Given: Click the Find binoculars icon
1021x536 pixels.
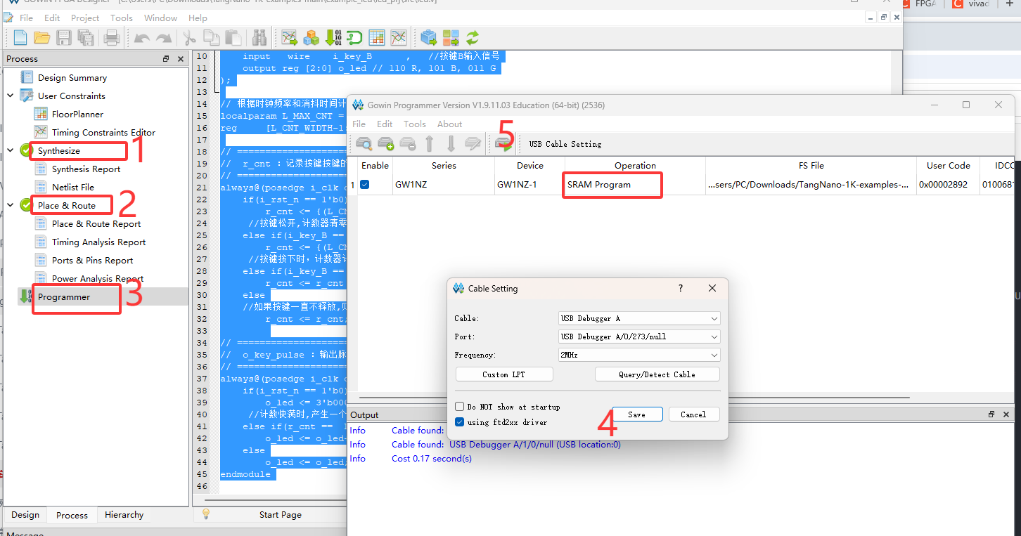Looking at the screenshot, I should 259,37.
